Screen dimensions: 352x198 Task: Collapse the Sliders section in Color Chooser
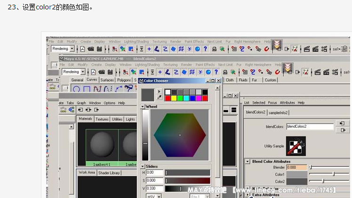pyautogui.click(x=143, y=166)
